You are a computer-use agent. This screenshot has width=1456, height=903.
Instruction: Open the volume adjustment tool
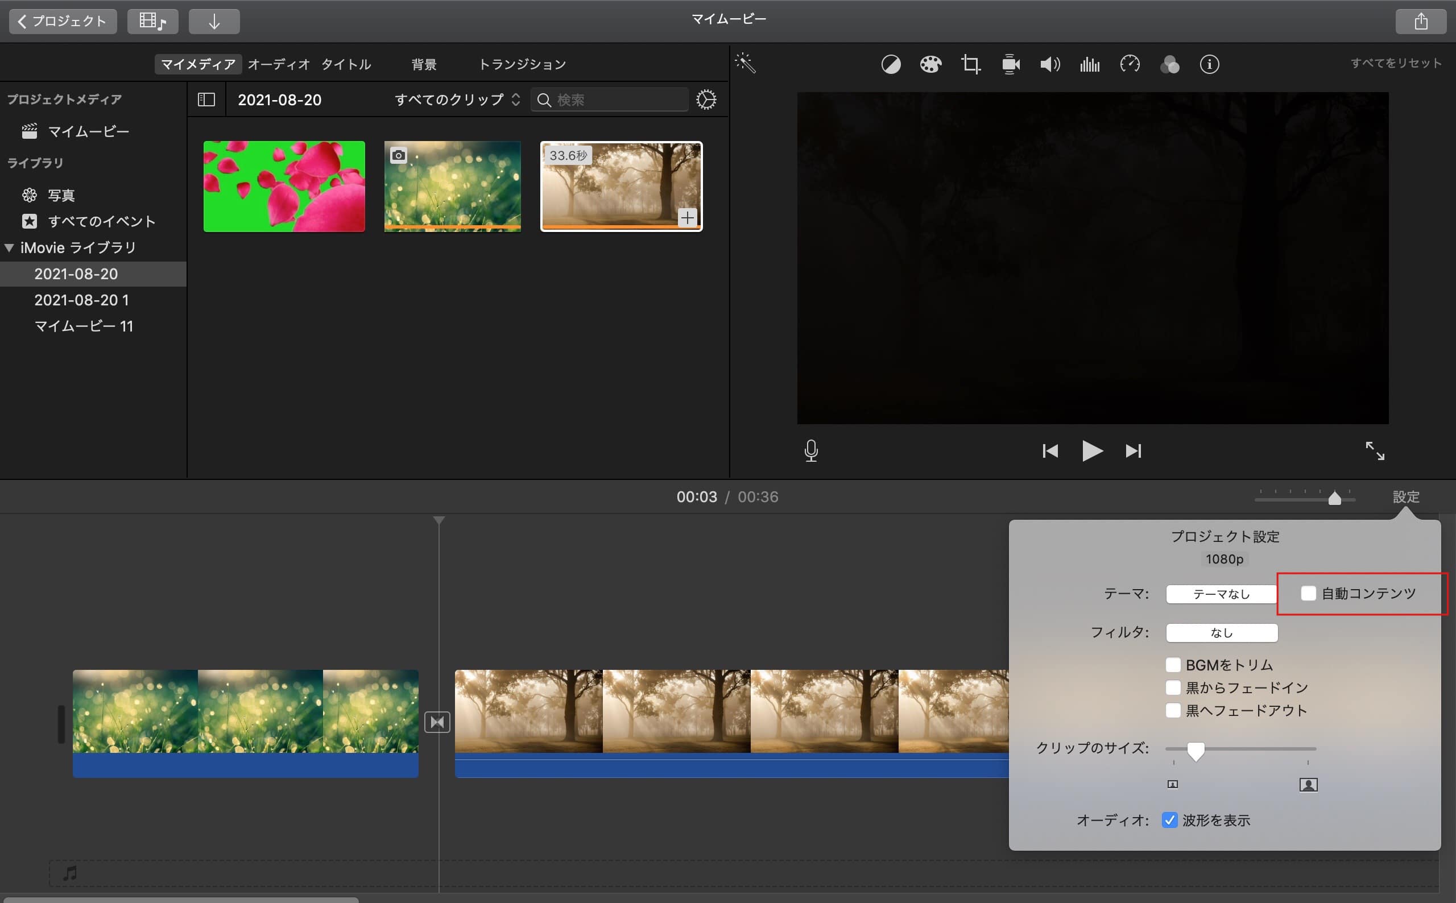pyautogui.click(x=1050, y=64)
